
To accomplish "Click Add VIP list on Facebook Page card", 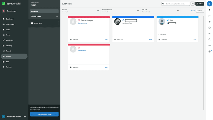I will coord(150,40).
